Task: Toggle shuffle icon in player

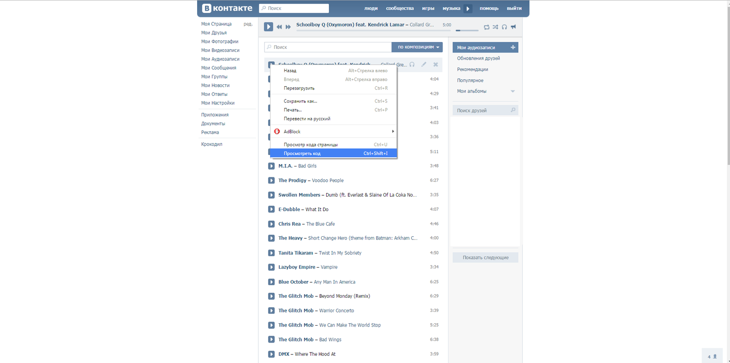Action: tap(495, 27)
